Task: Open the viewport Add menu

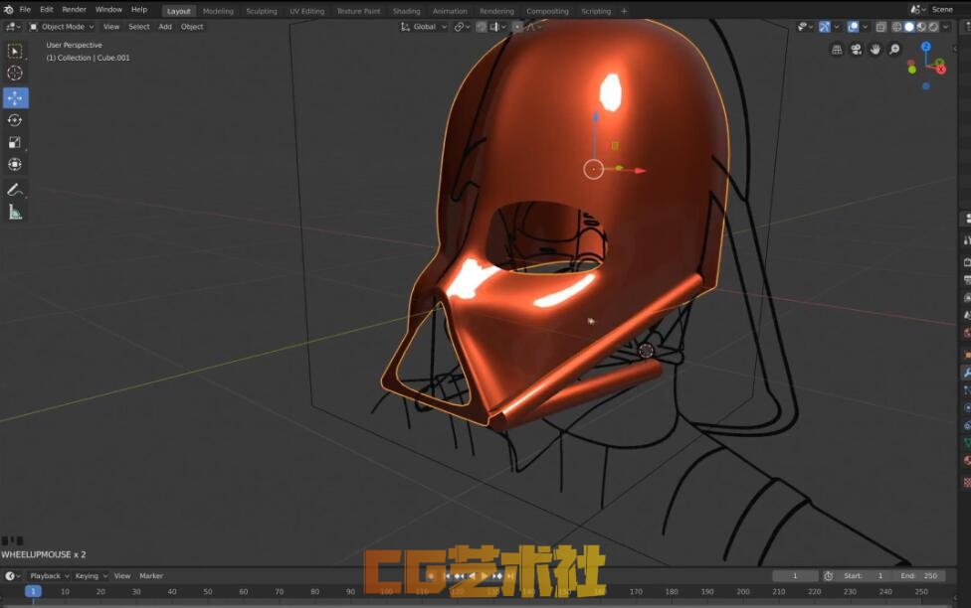Action: coord(165,27)
